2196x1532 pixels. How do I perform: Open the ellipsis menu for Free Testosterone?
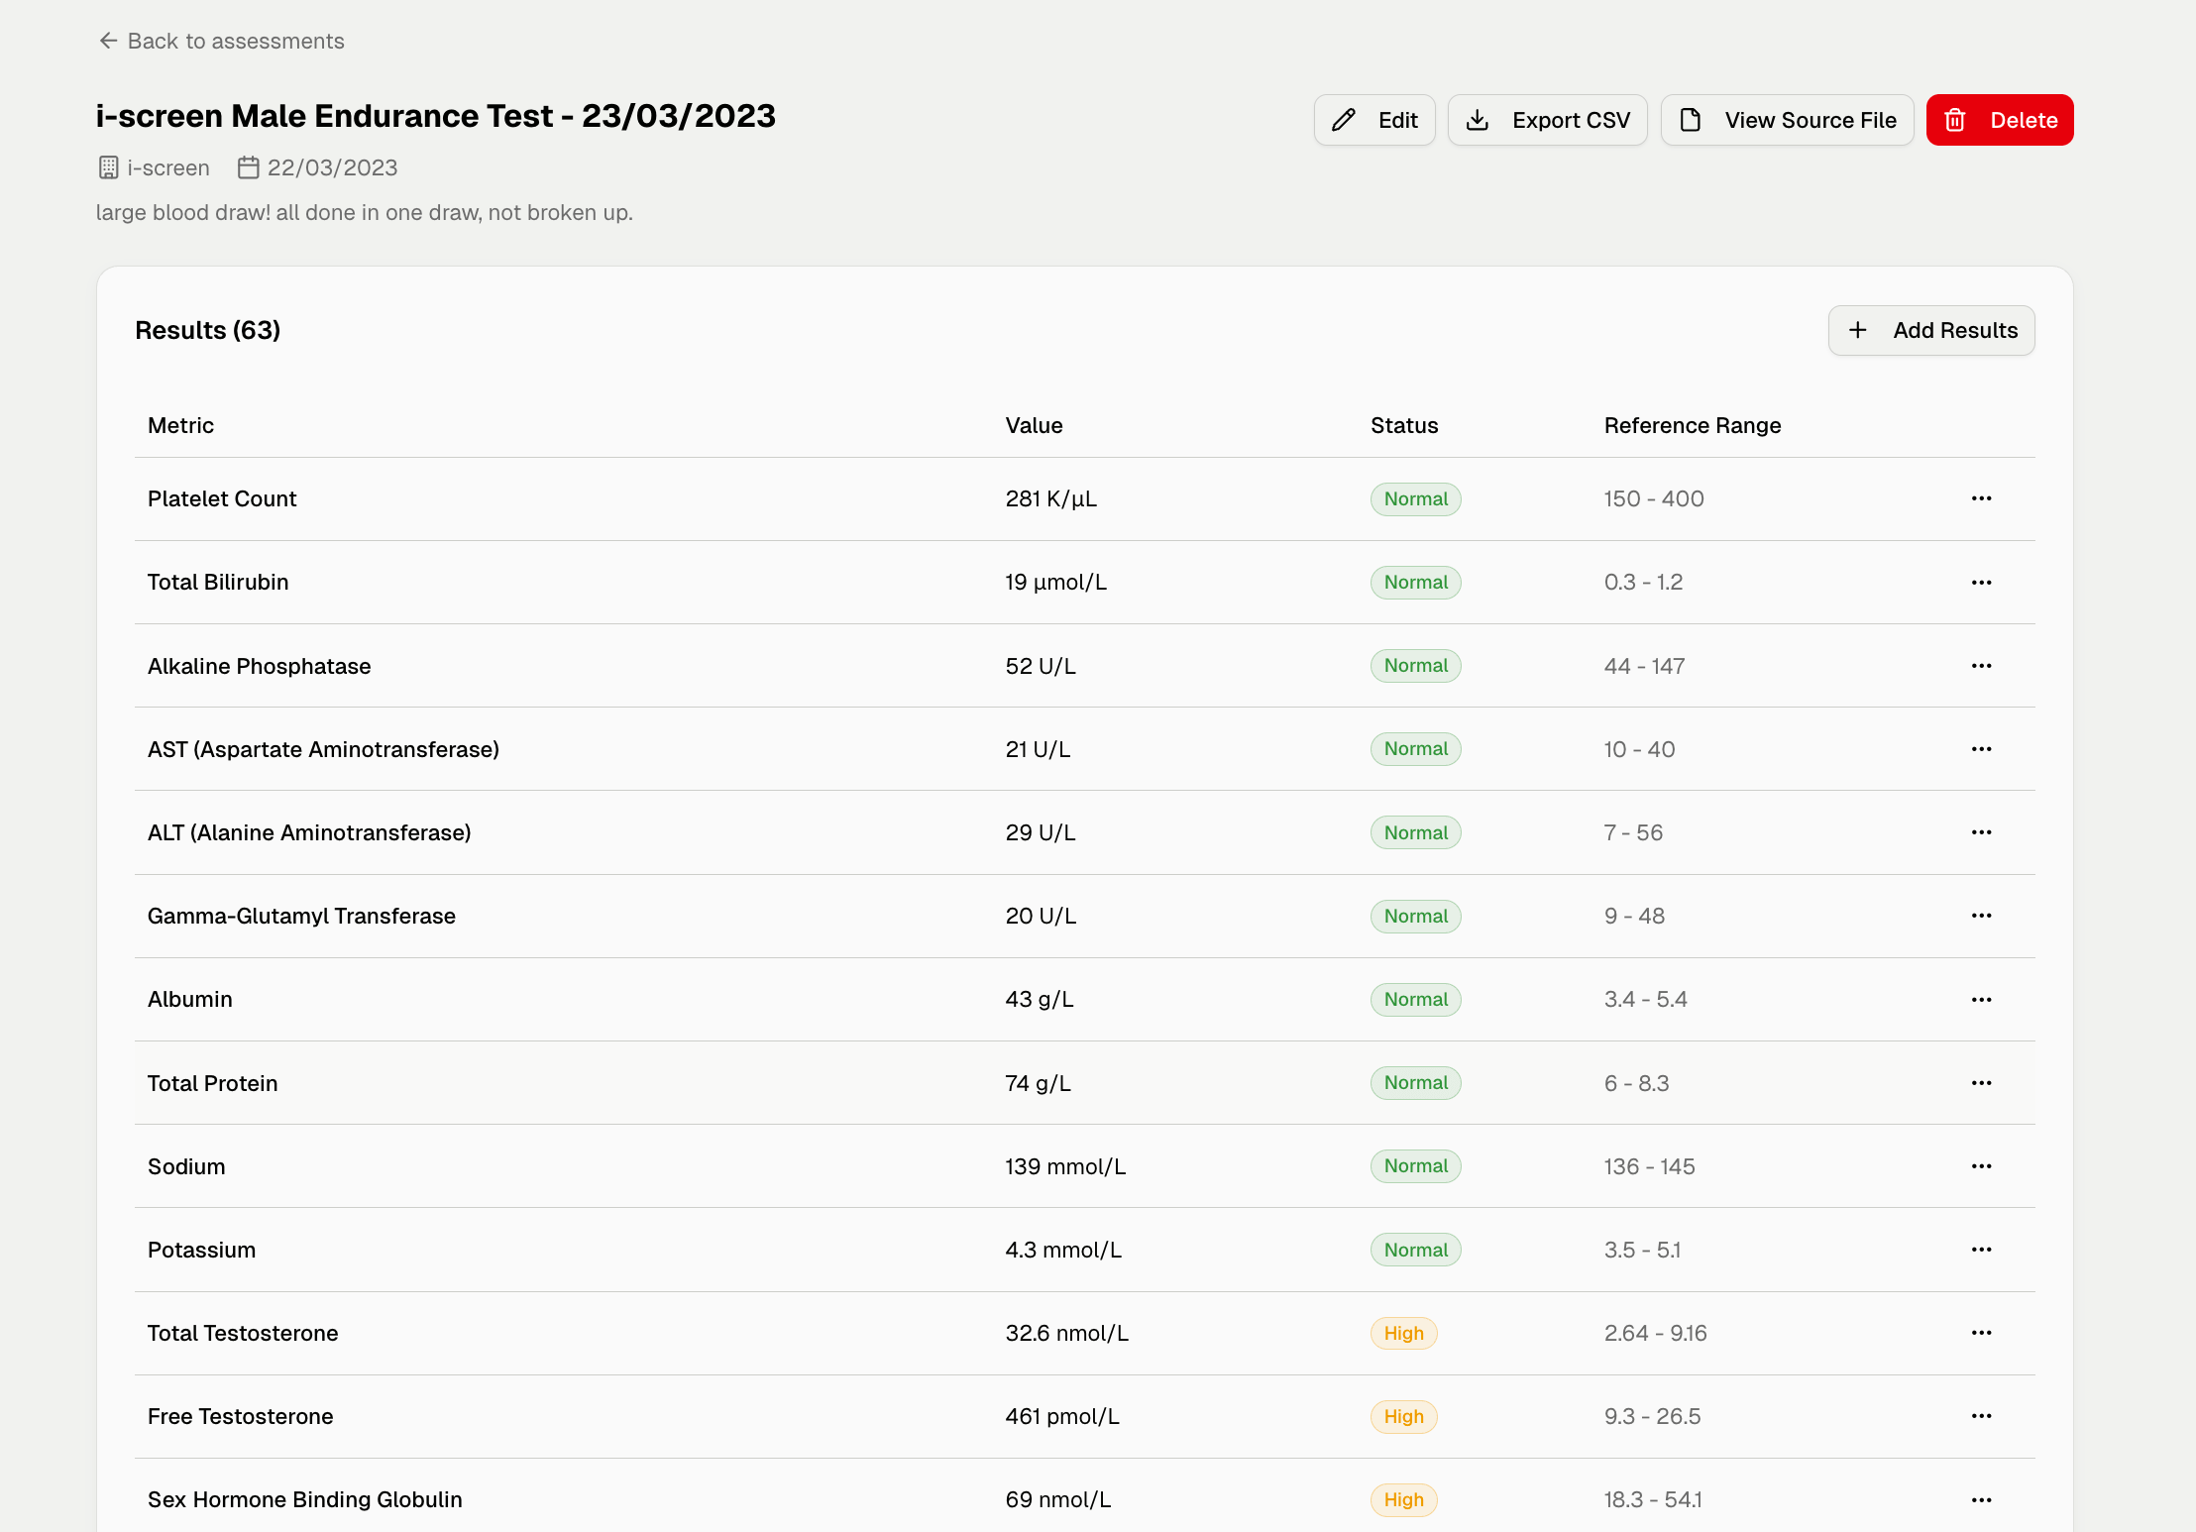click(x=1982, y=1416)
